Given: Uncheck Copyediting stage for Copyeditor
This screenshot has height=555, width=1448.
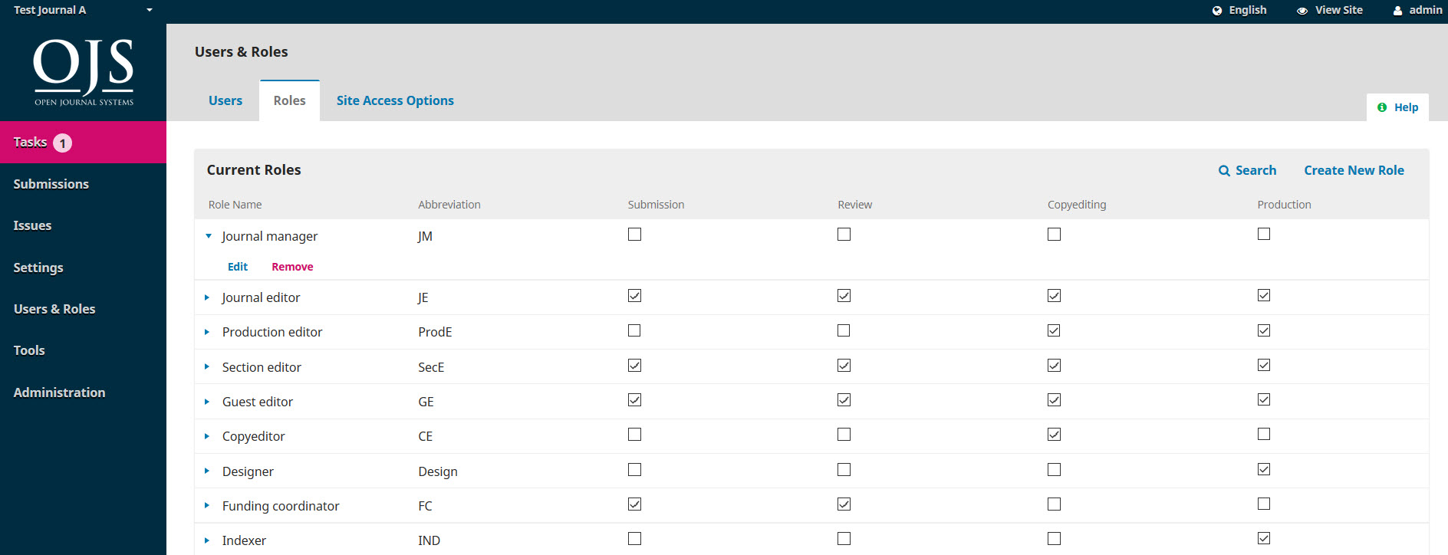Looking at the screenshot, I should (1054, 435).
